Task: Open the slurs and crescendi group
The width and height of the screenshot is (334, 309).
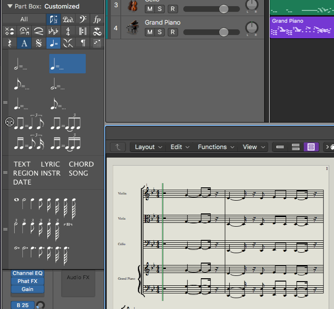Action: (x=39, y=31)
